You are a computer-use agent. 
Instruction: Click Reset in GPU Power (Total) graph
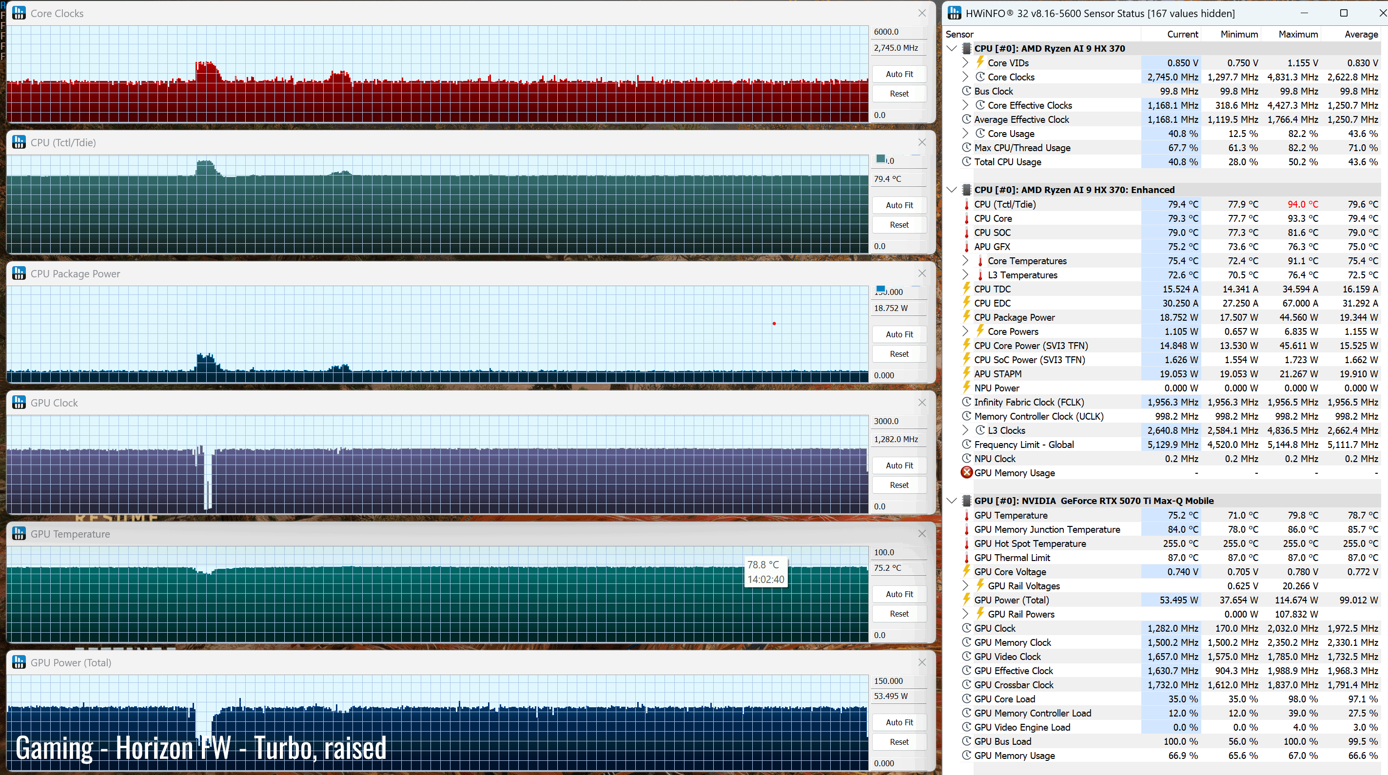click(x=899, y=741)
